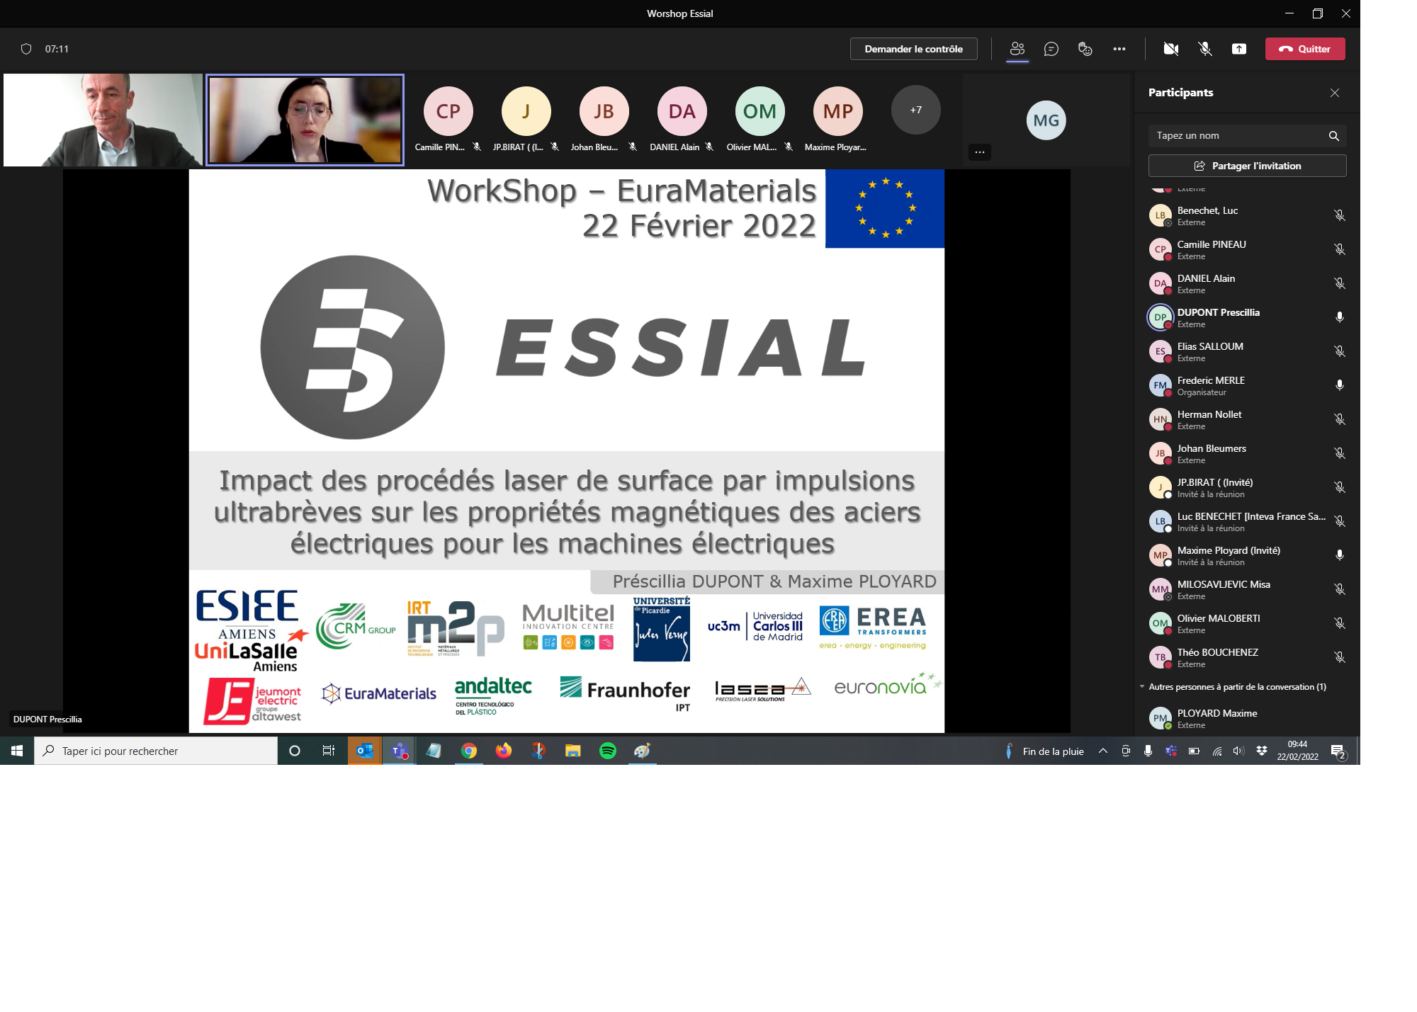Click Partager l'invitation button

[1247, 166]
